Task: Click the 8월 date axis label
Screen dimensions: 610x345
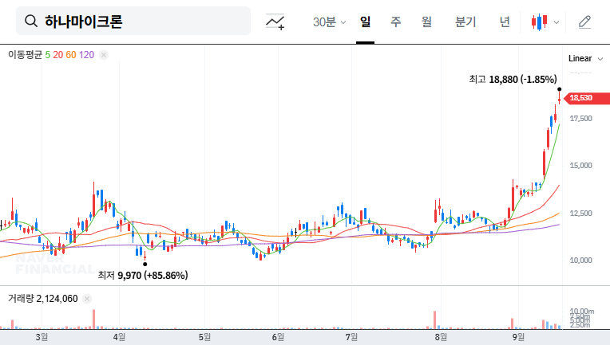Action: 441,337
